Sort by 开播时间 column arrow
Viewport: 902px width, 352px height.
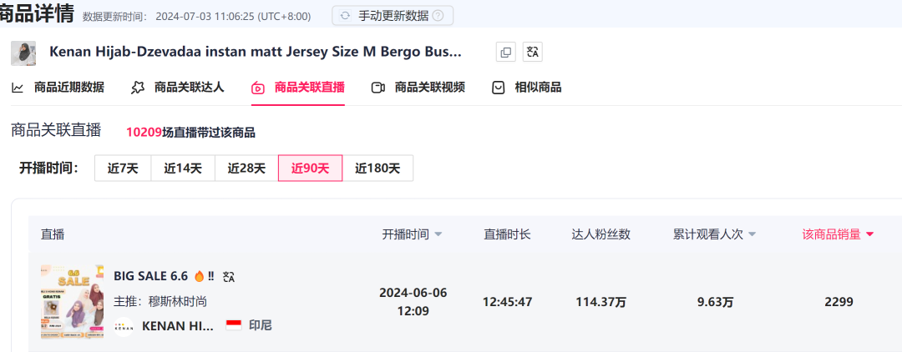pyautogui.click(x=438, y=235)
